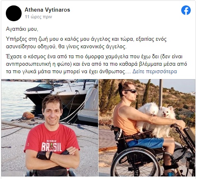Screen dimensions: 197x179
Task: Open the photo of man in wheelchair
Action: 147,128
